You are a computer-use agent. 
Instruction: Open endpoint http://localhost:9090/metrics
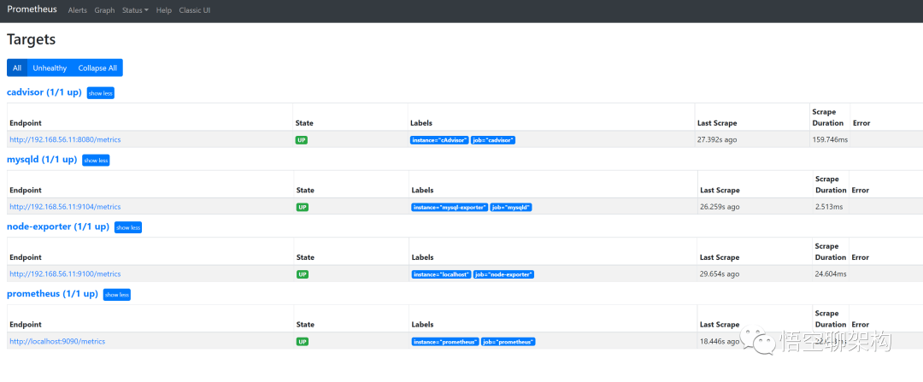[57, 341]
